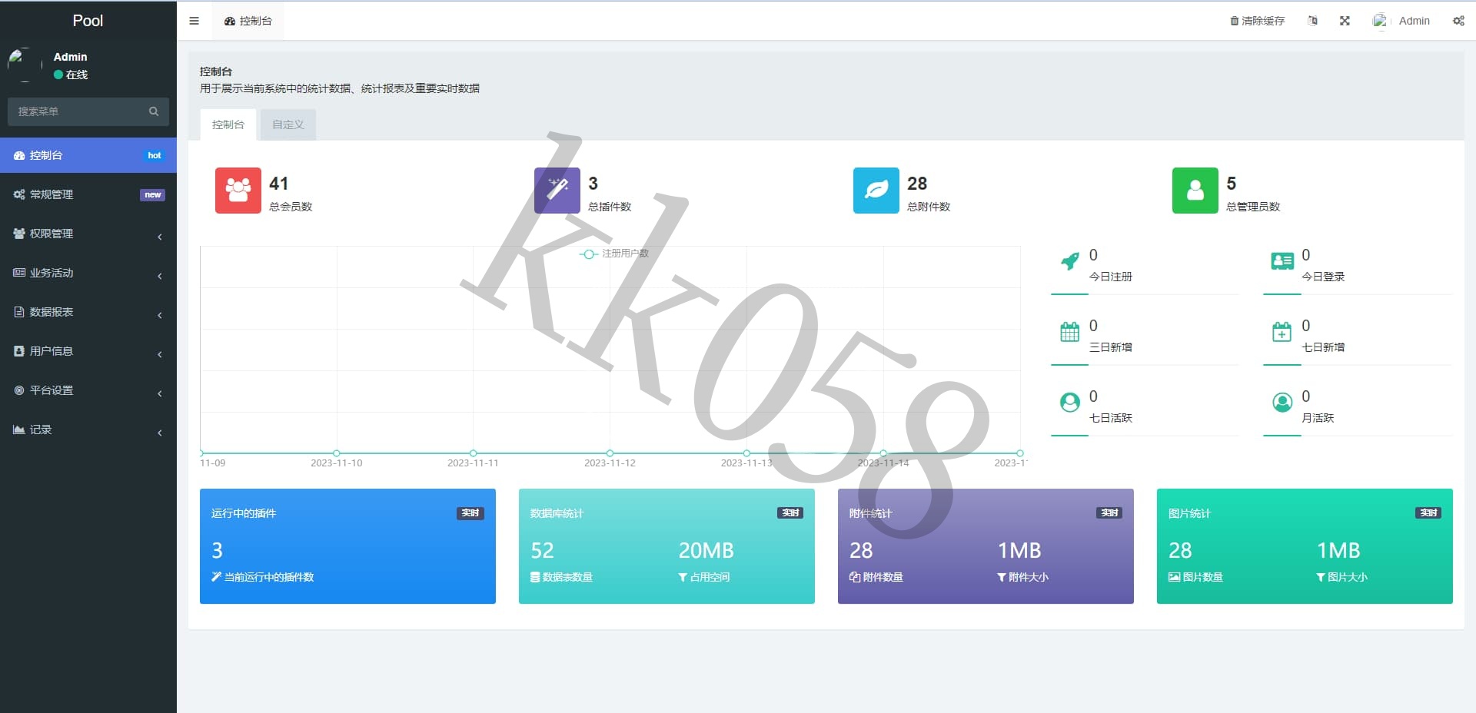1476x713 pixels.
Task: Click the 三日新增 calendar icon
Action: pos(1070,332)
